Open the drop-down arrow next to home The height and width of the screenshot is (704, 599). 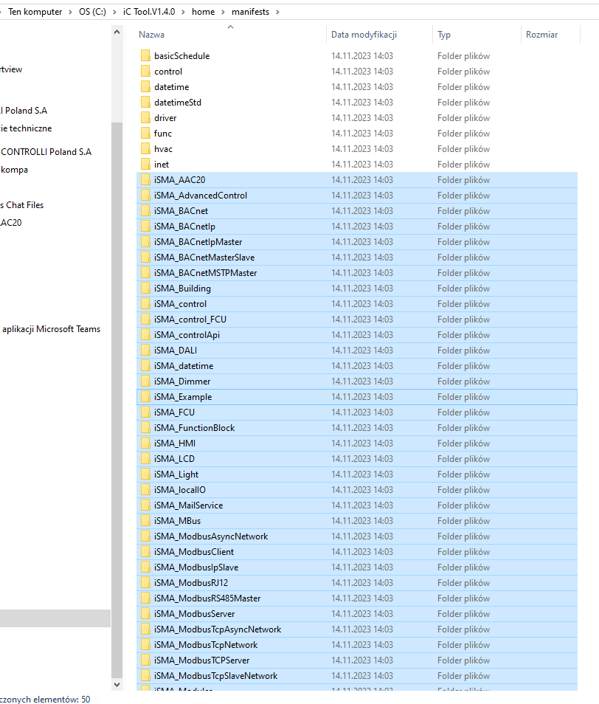[221, 12]
